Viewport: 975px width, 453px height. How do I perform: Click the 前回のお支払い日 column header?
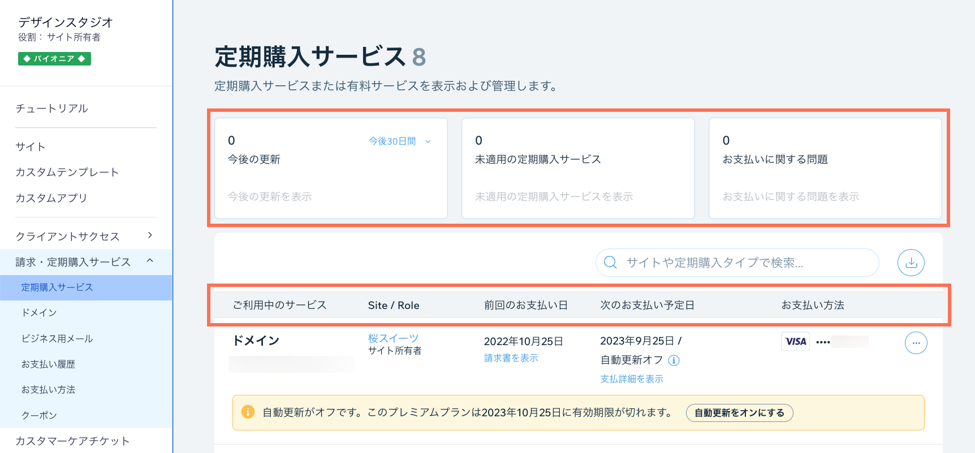click(525, 306)
